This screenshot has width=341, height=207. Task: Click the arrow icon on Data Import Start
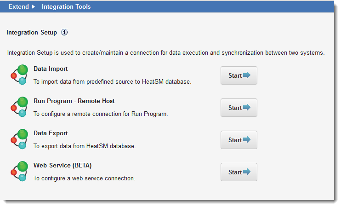pos(247,75)
